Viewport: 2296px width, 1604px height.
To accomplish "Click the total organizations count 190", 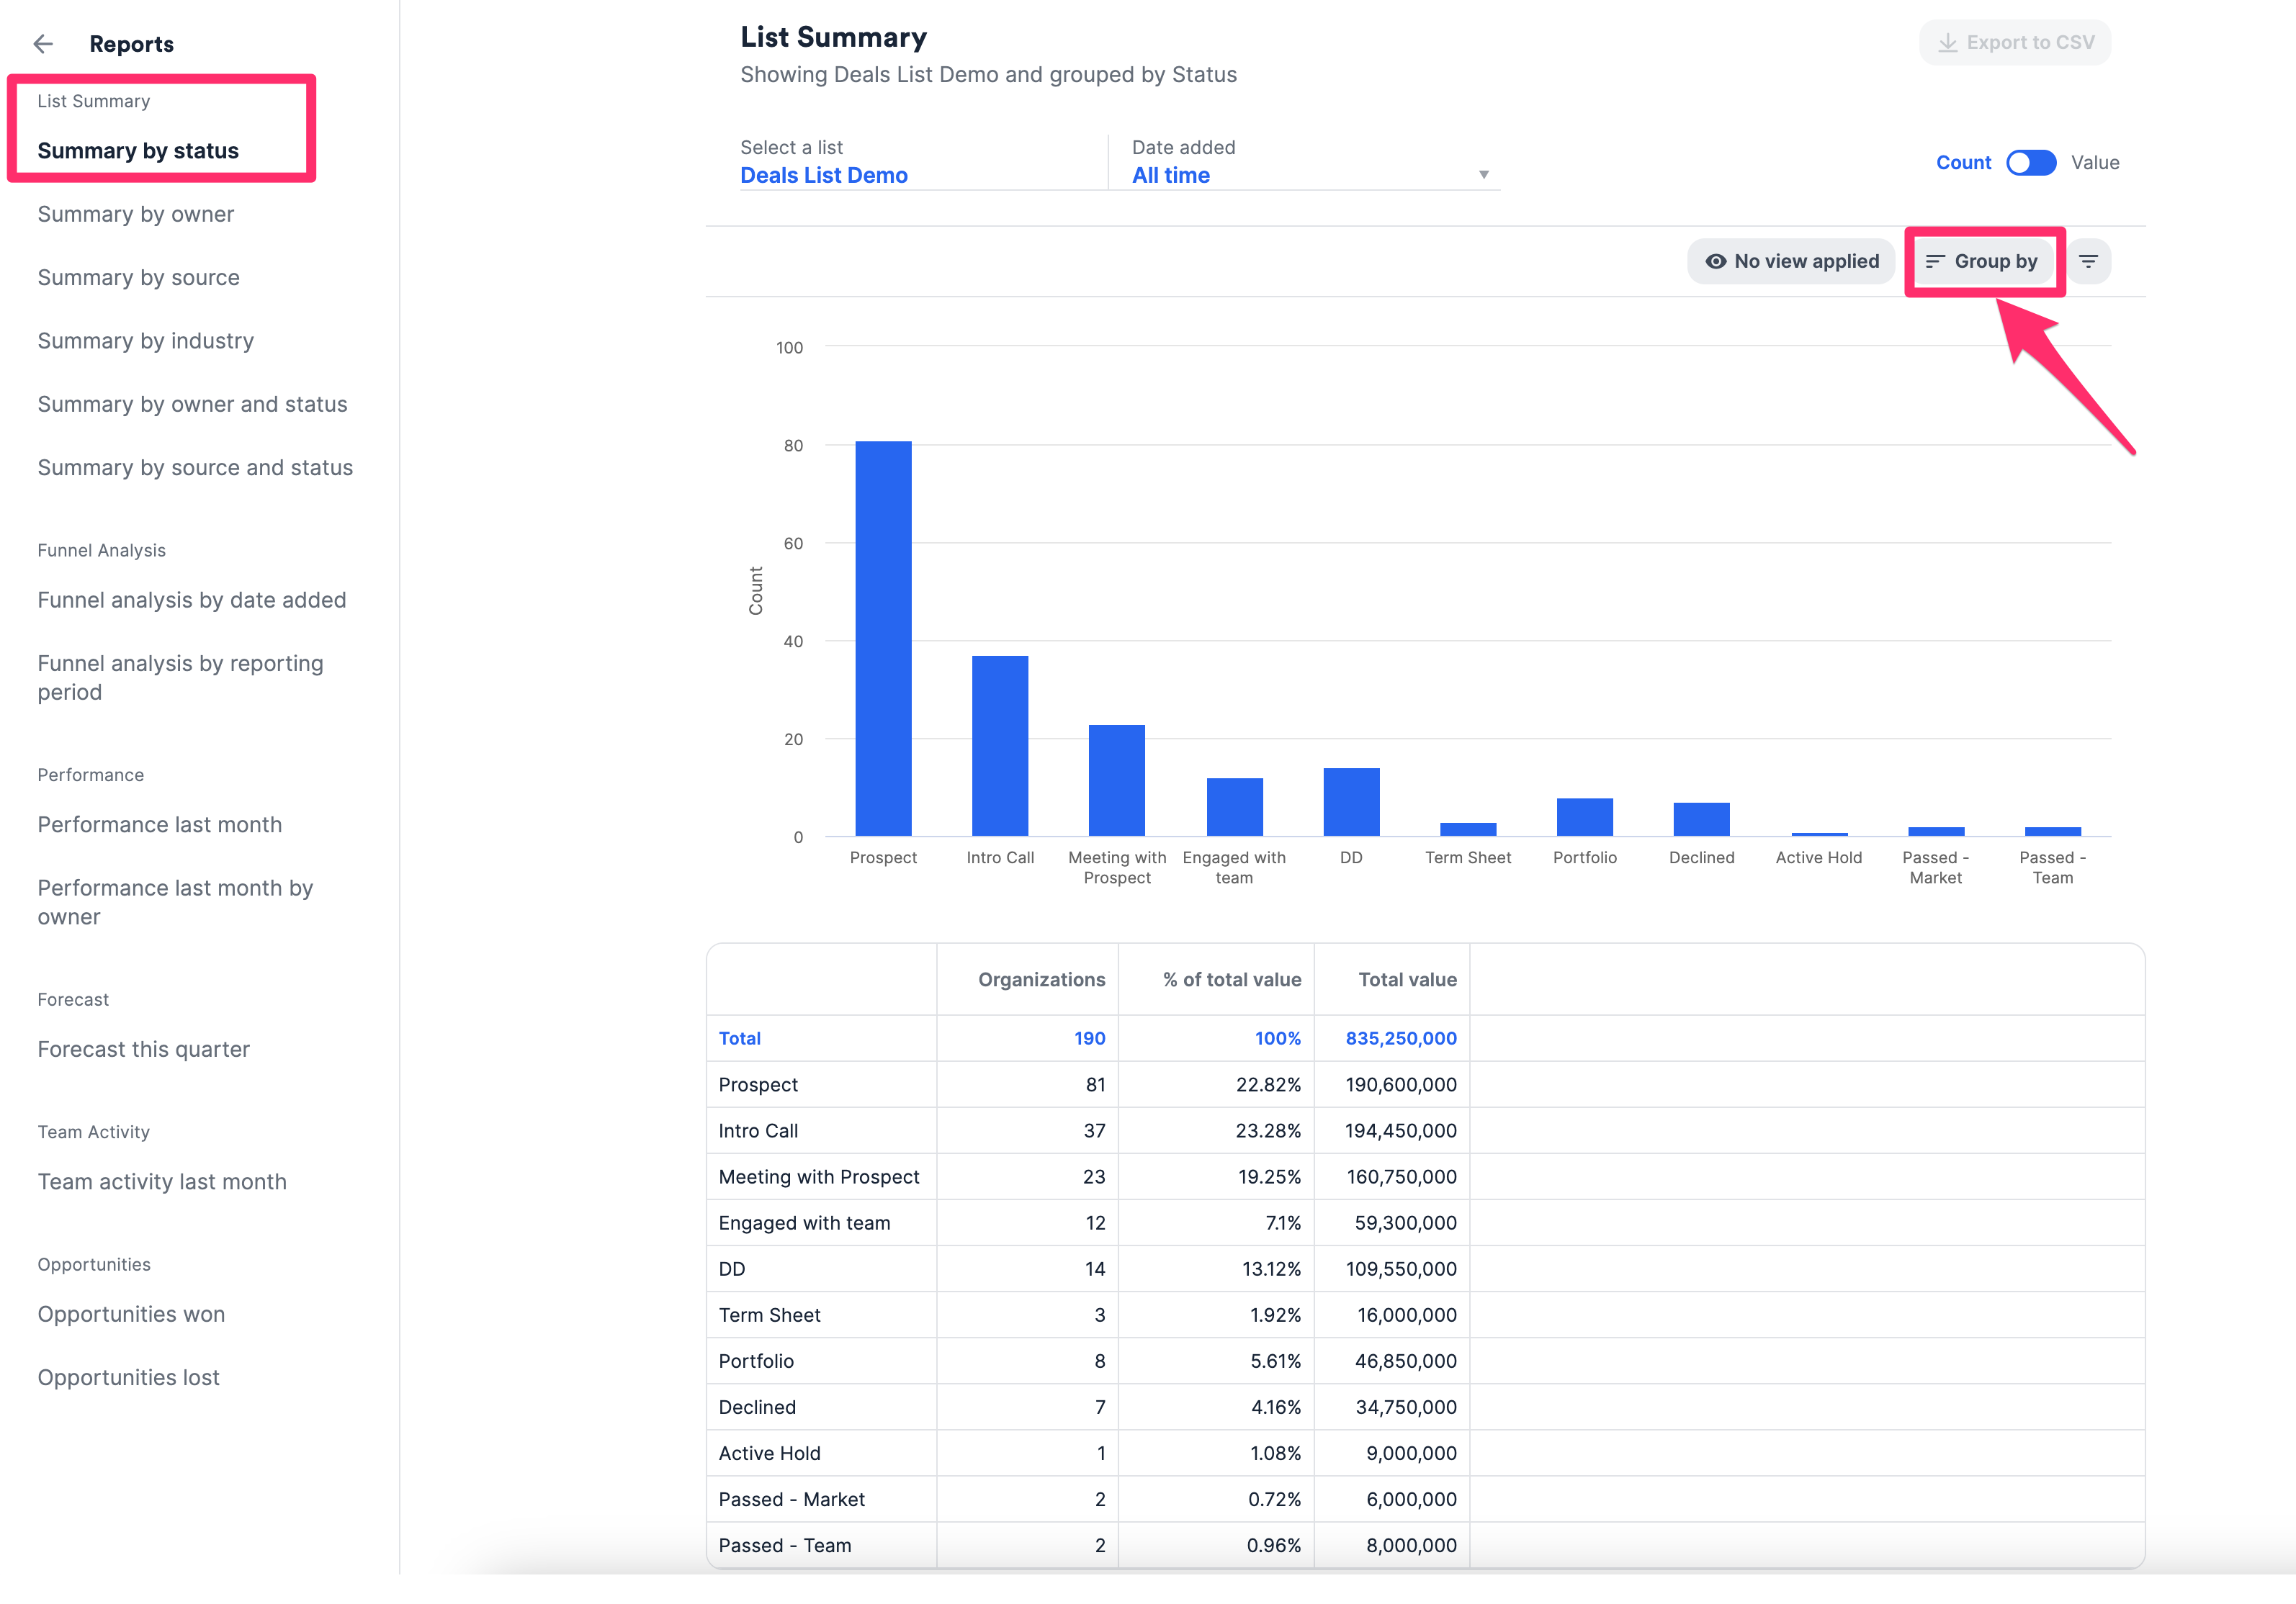I will tap(1090, 1038).
